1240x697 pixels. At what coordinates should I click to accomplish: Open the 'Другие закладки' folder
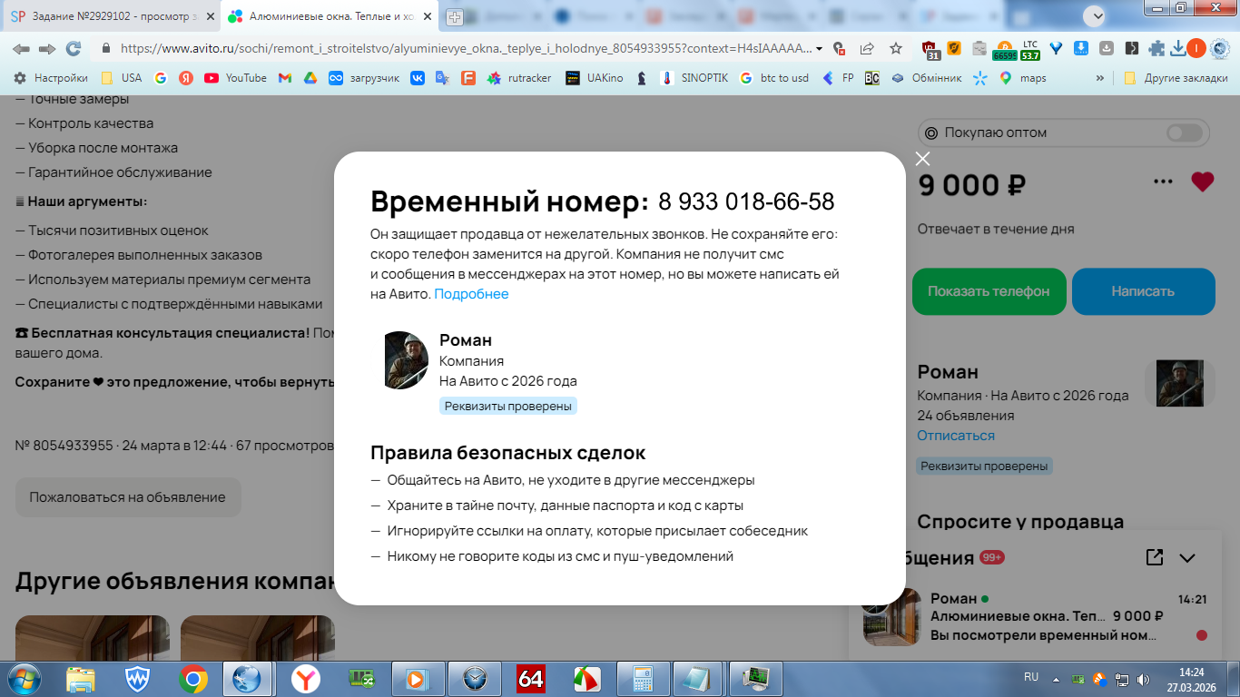click(1176, 78)
